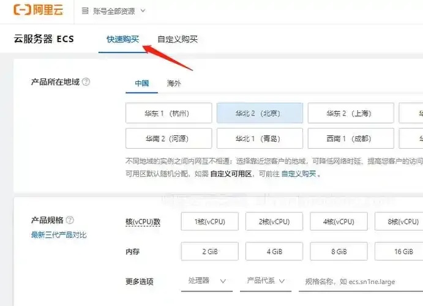Select 2核(vCPU) option
The width and height of the screenshot is (423, 306).
274,222
